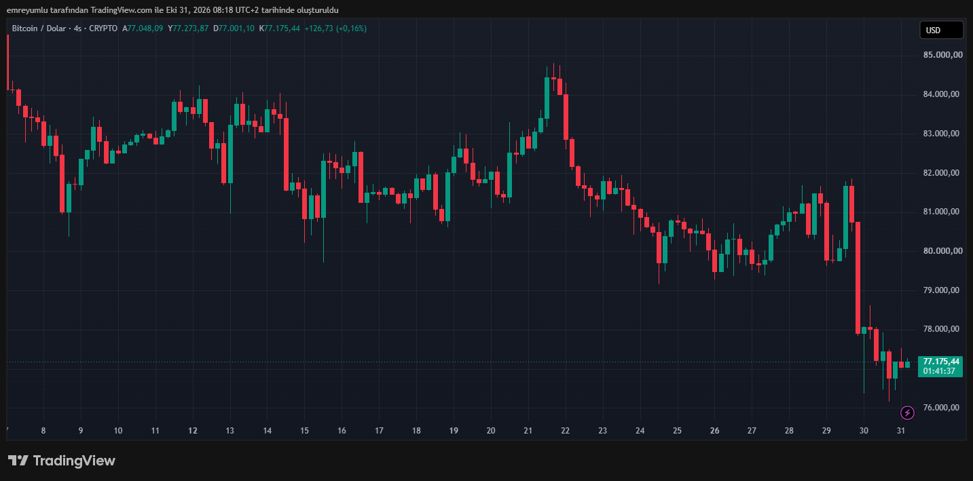The height and width of the screenshot is (481, 973).
Task: Select the high value Y77.273,87
Action: [188, 28]
